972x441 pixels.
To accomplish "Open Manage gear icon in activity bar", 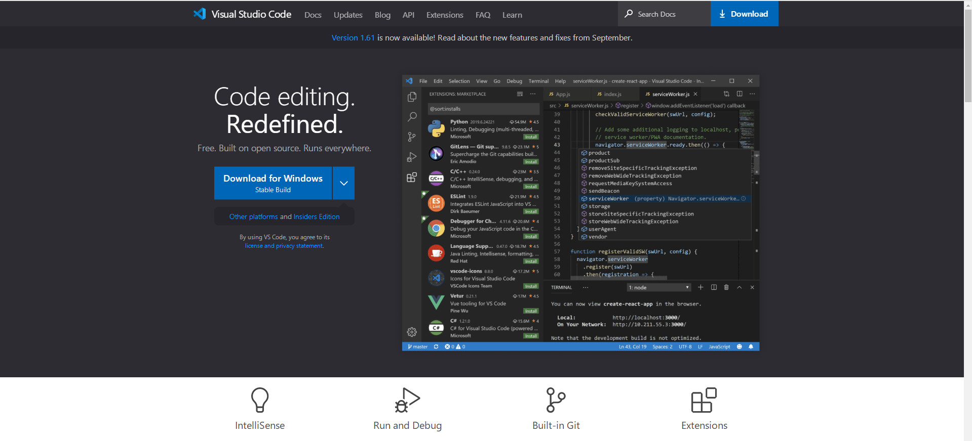I will coord(412,332).
